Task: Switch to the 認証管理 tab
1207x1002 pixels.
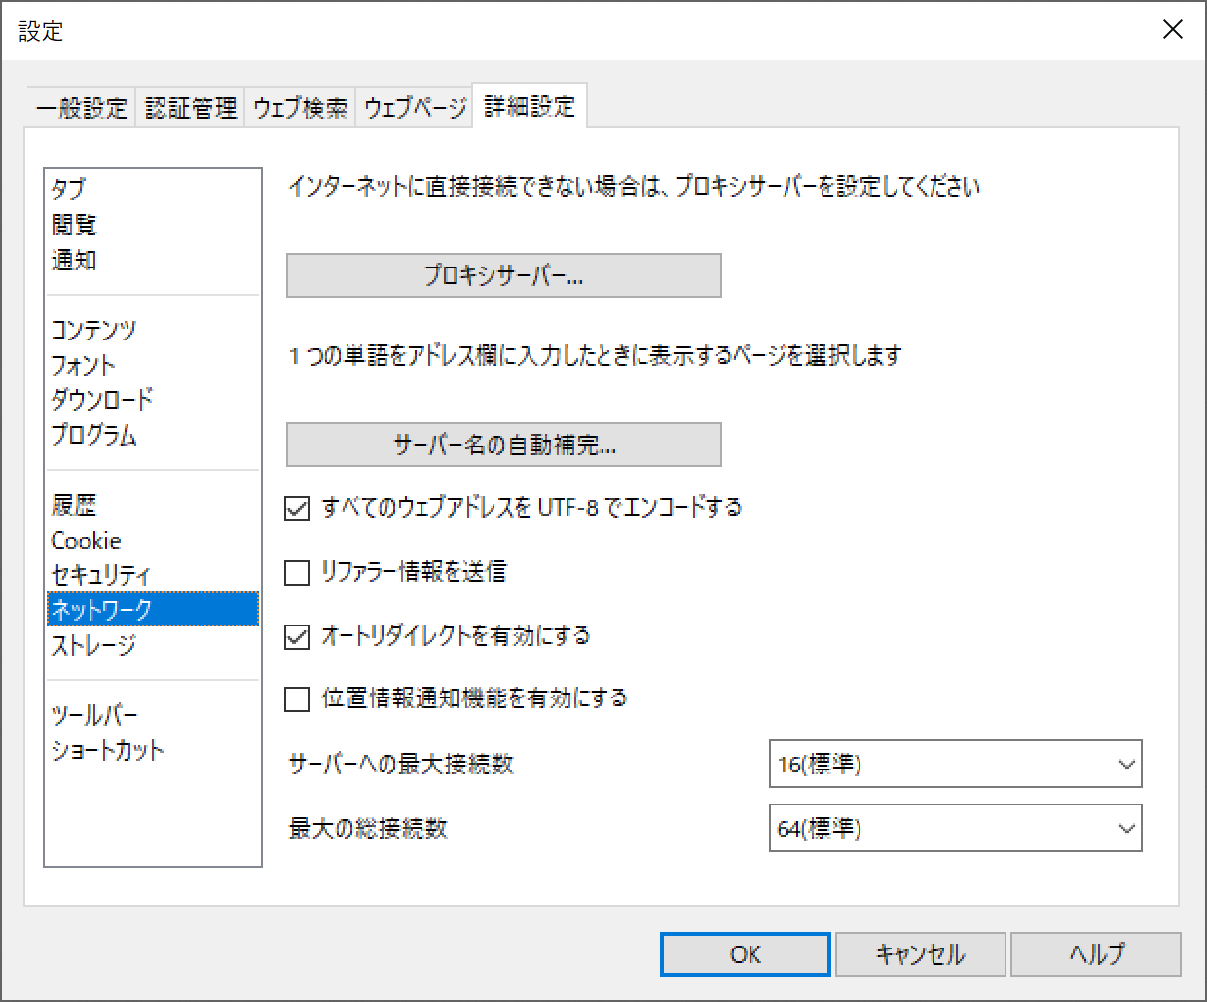Action: coord(191,108)
